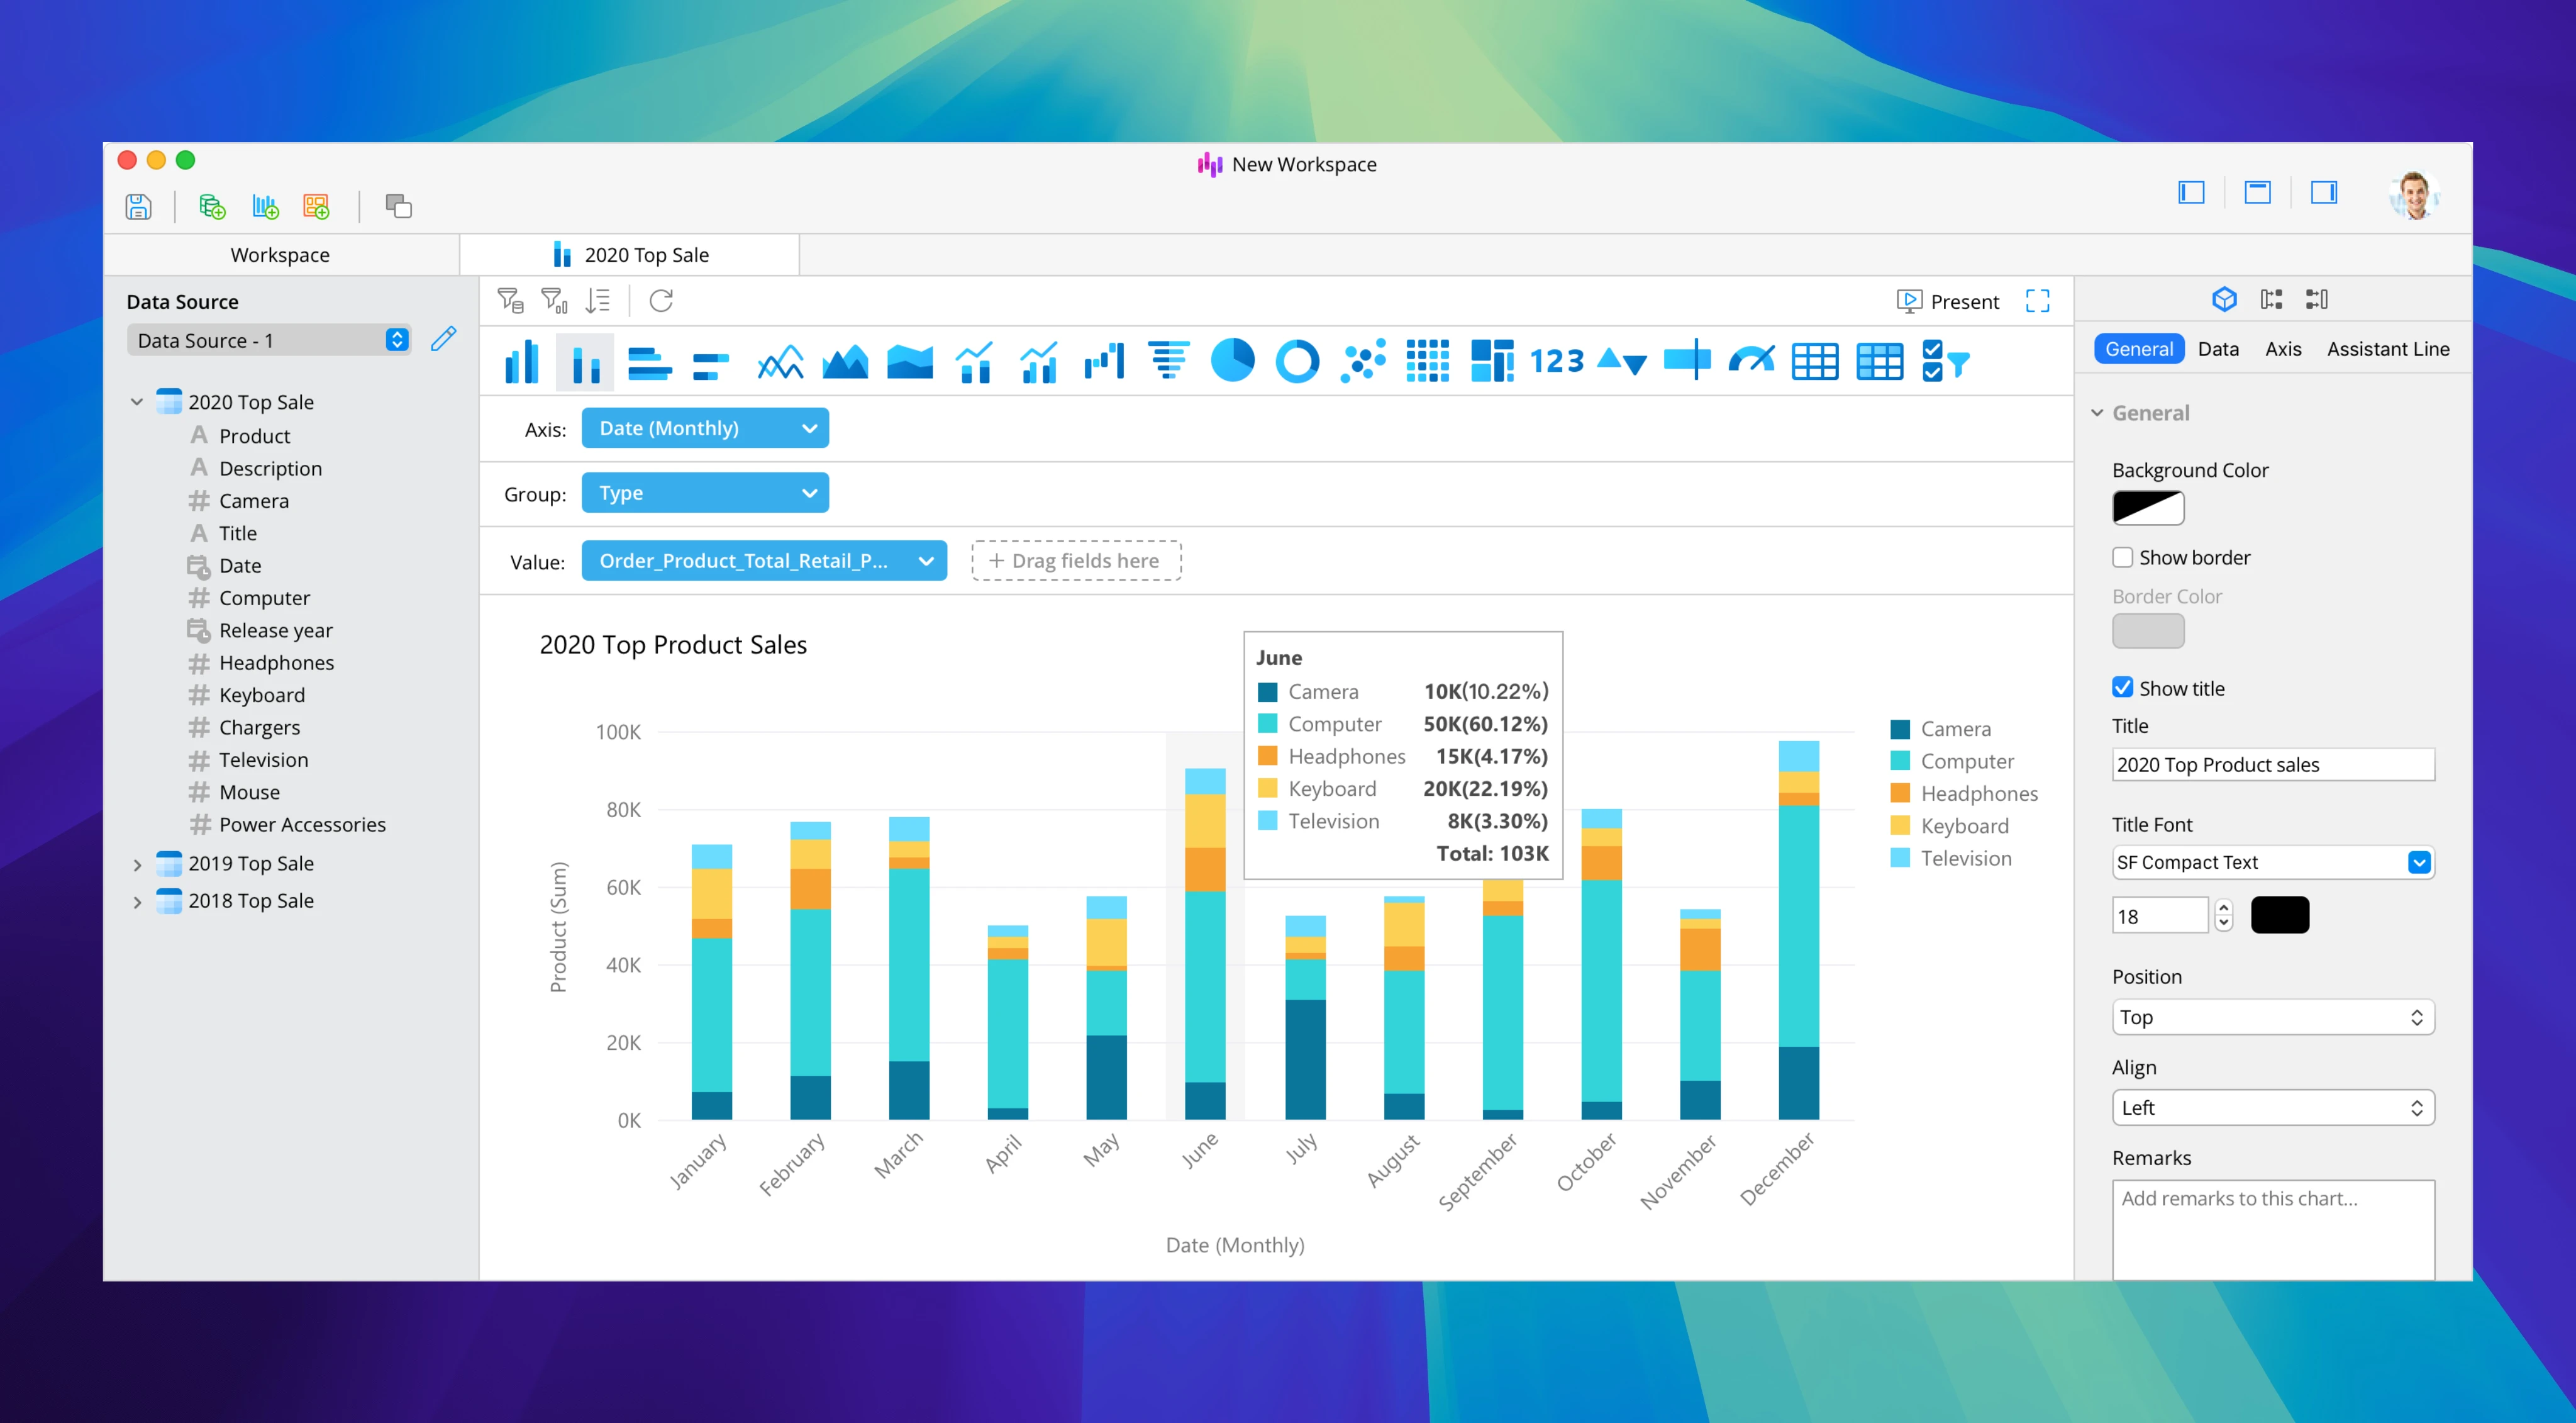Click the Drag fields here box

click(1076, 561)
